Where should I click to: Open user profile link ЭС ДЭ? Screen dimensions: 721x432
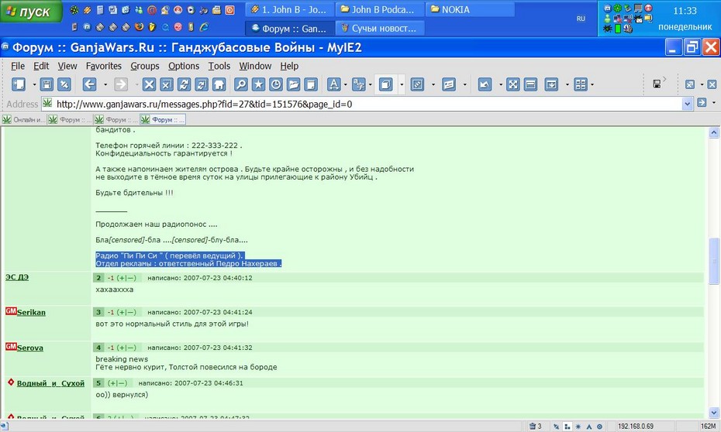pyautogui.click(x=17, y=277)
